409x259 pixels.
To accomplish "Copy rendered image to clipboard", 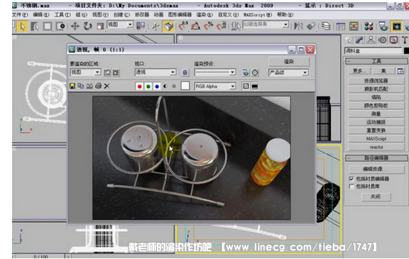I will pyautogui.click(x=81, y=86).
